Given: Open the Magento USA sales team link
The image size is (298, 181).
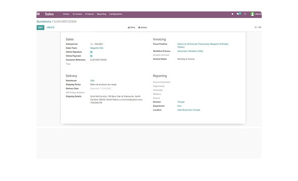Looking at the screenshot, I should tap(96, 48).
